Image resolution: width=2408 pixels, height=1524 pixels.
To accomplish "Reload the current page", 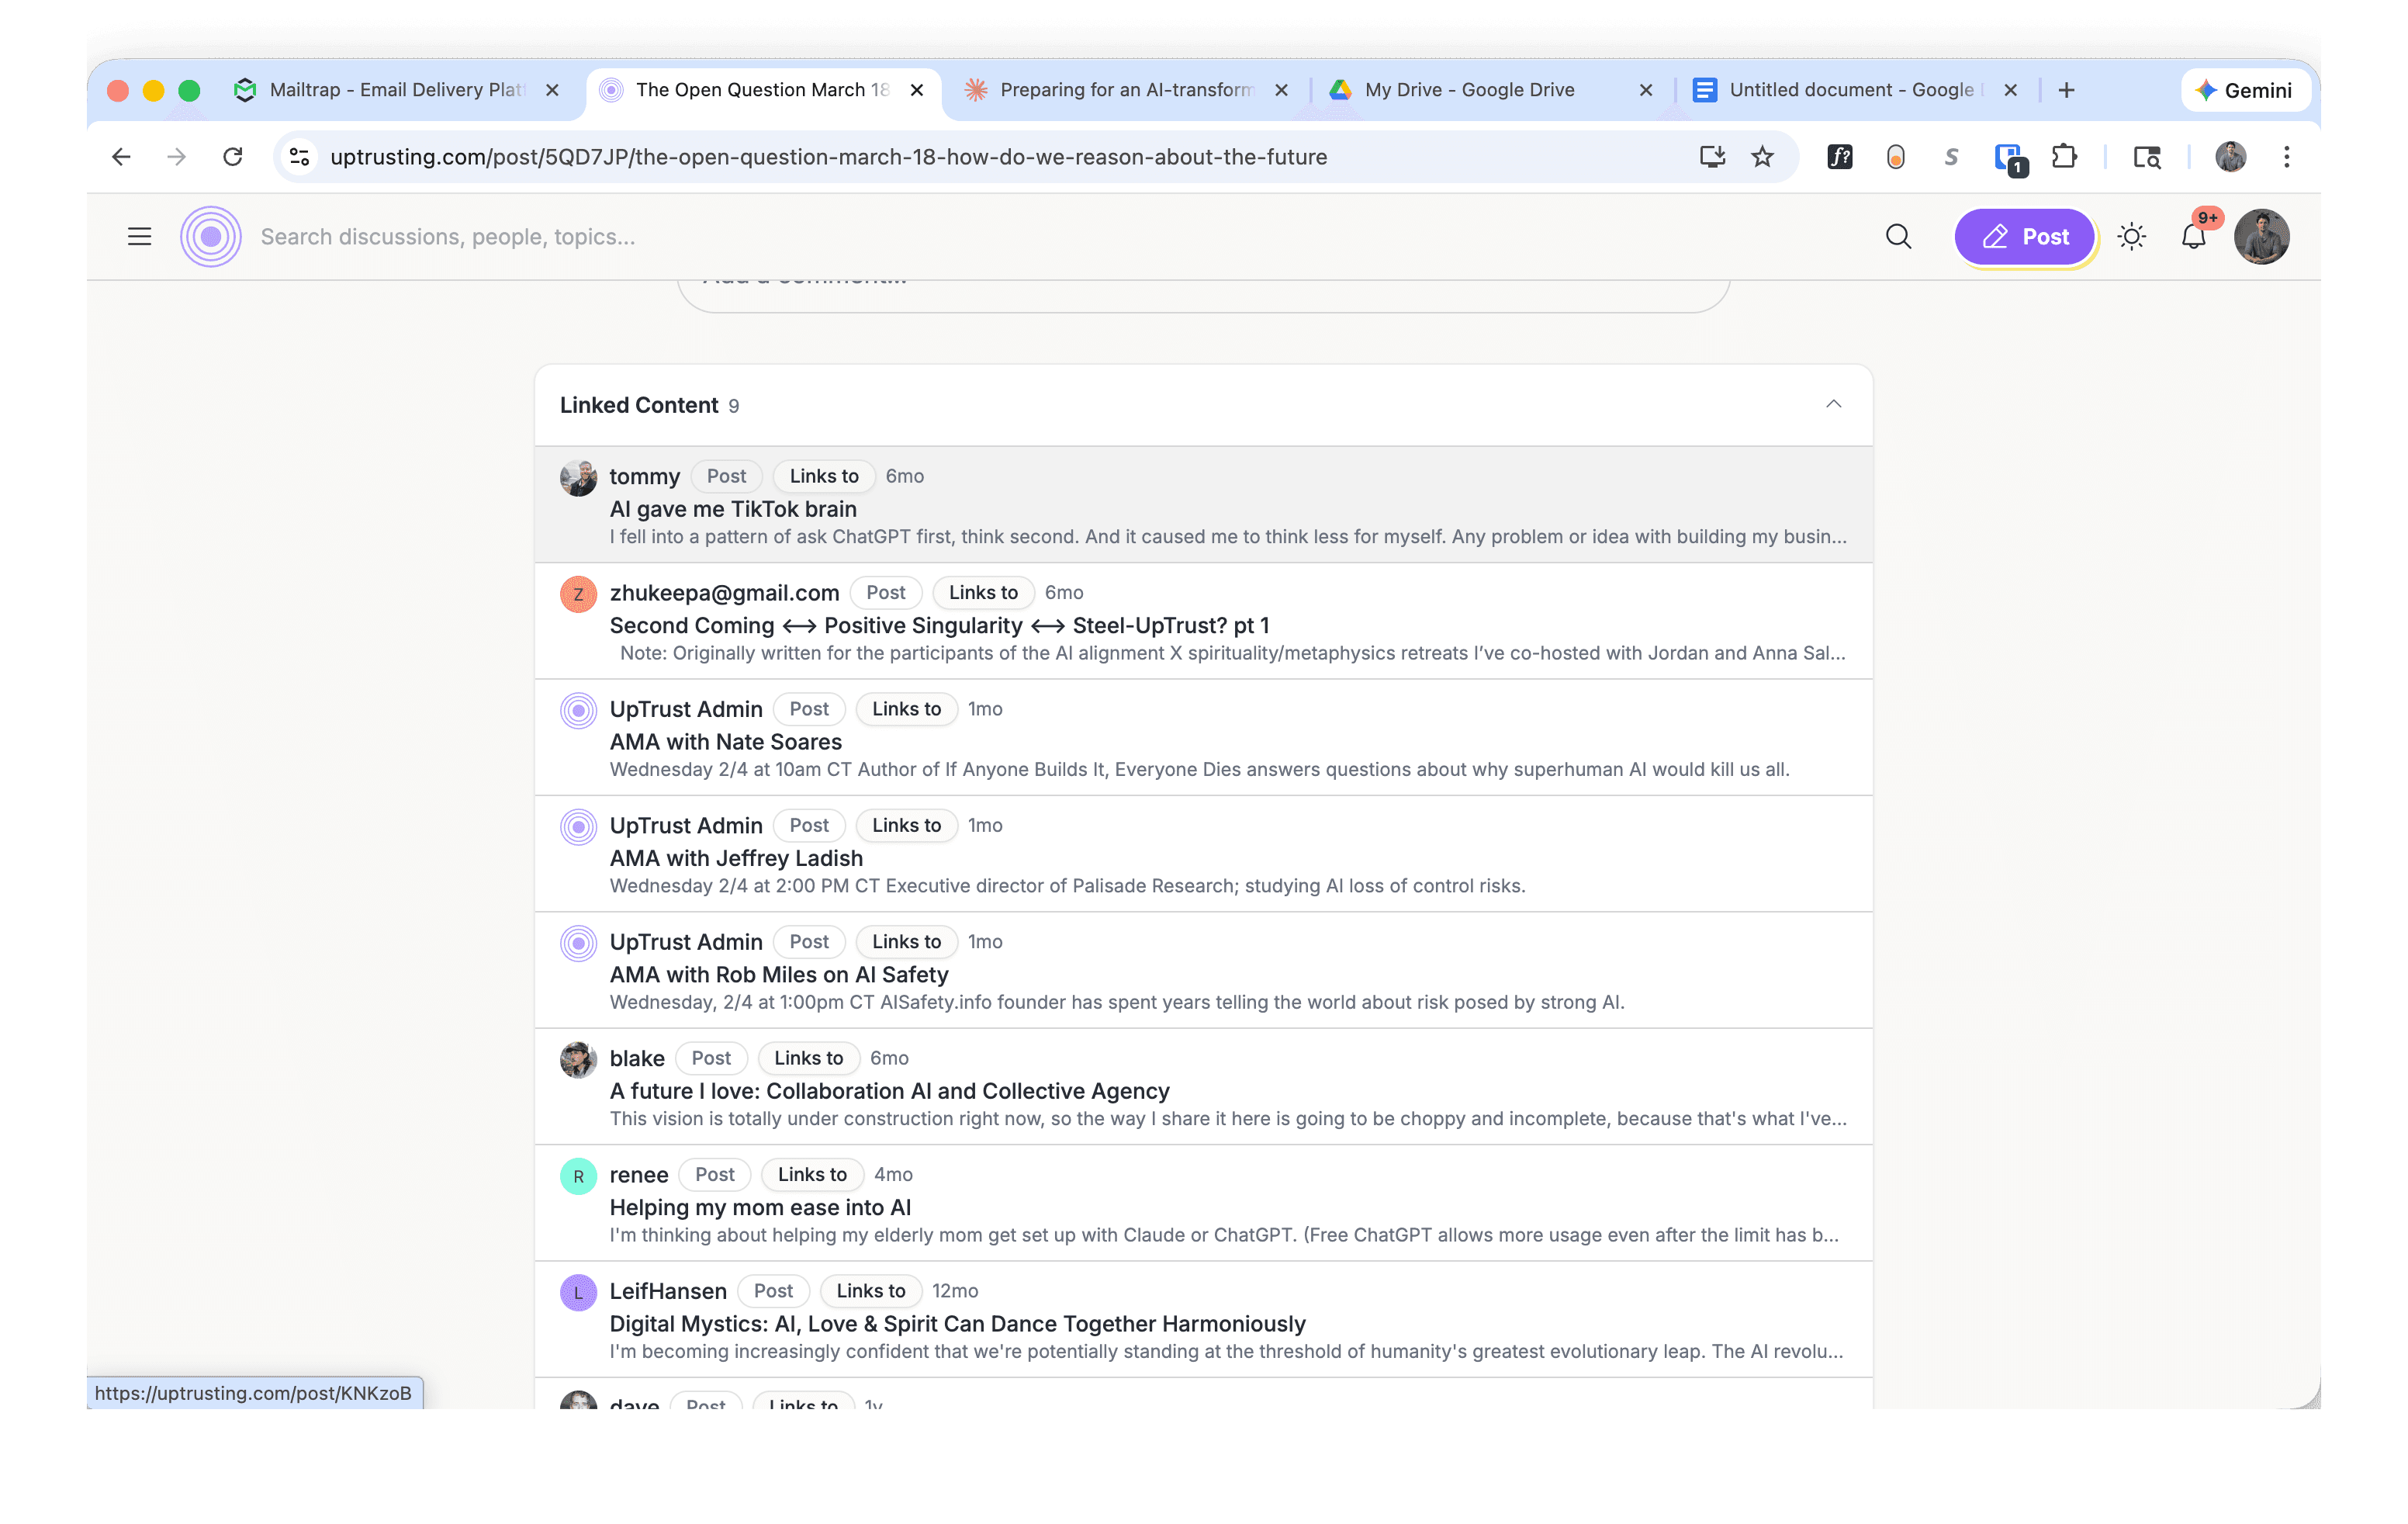I will coord(233,157).
